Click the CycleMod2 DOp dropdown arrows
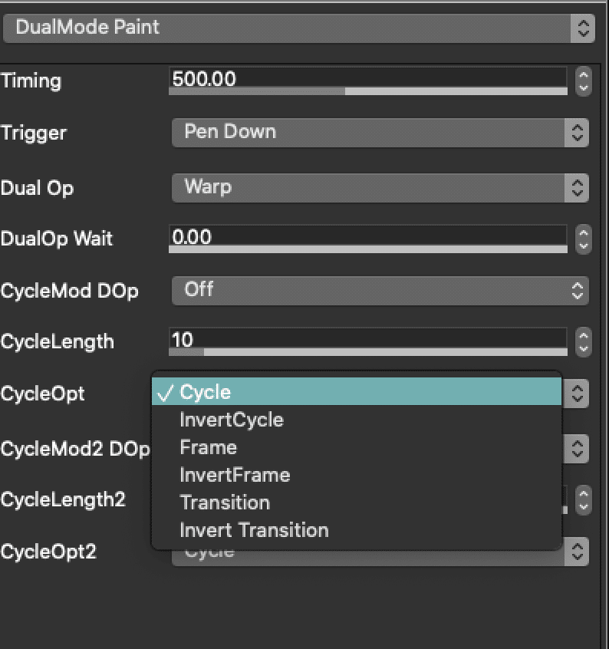 577,449
